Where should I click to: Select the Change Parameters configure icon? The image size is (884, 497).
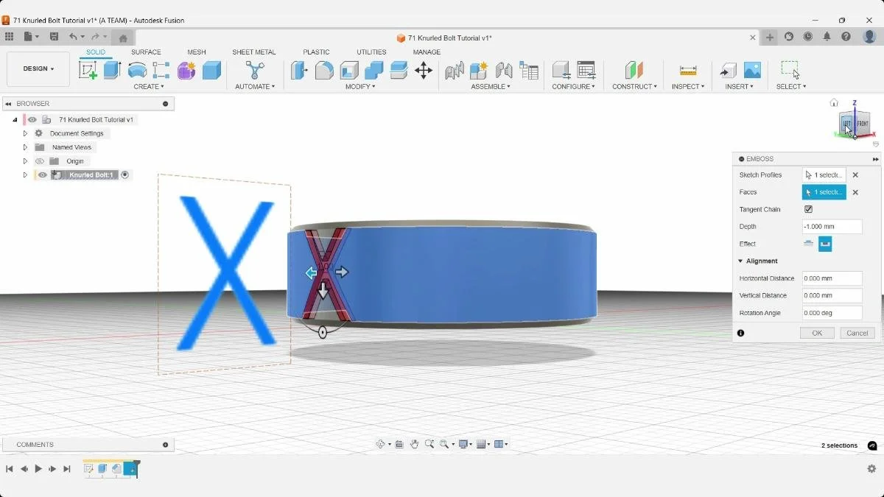pos(561,70)
